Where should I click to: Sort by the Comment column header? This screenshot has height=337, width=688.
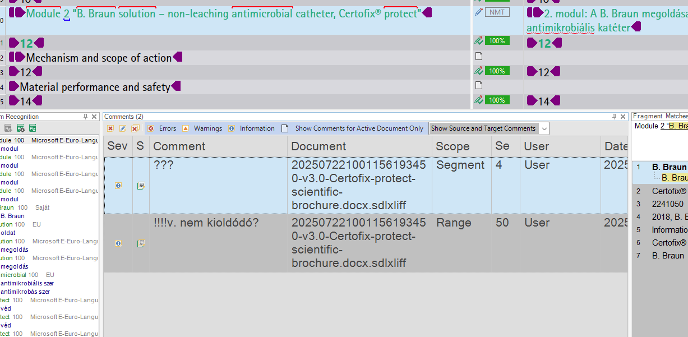tap(219, 146)
